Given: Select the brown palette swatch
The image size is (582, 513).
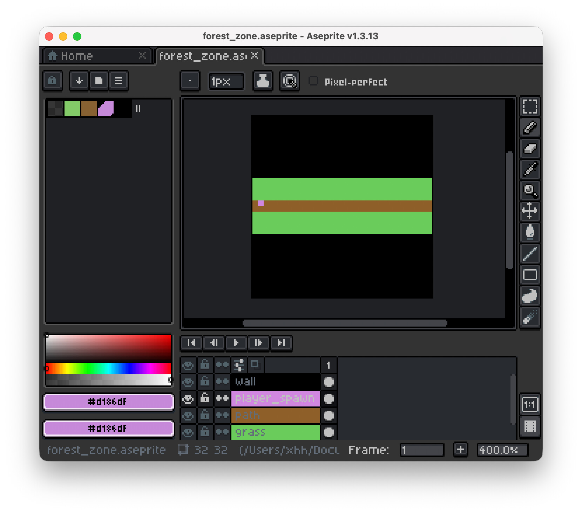Looking at the screenshot, I should point(89,108).
